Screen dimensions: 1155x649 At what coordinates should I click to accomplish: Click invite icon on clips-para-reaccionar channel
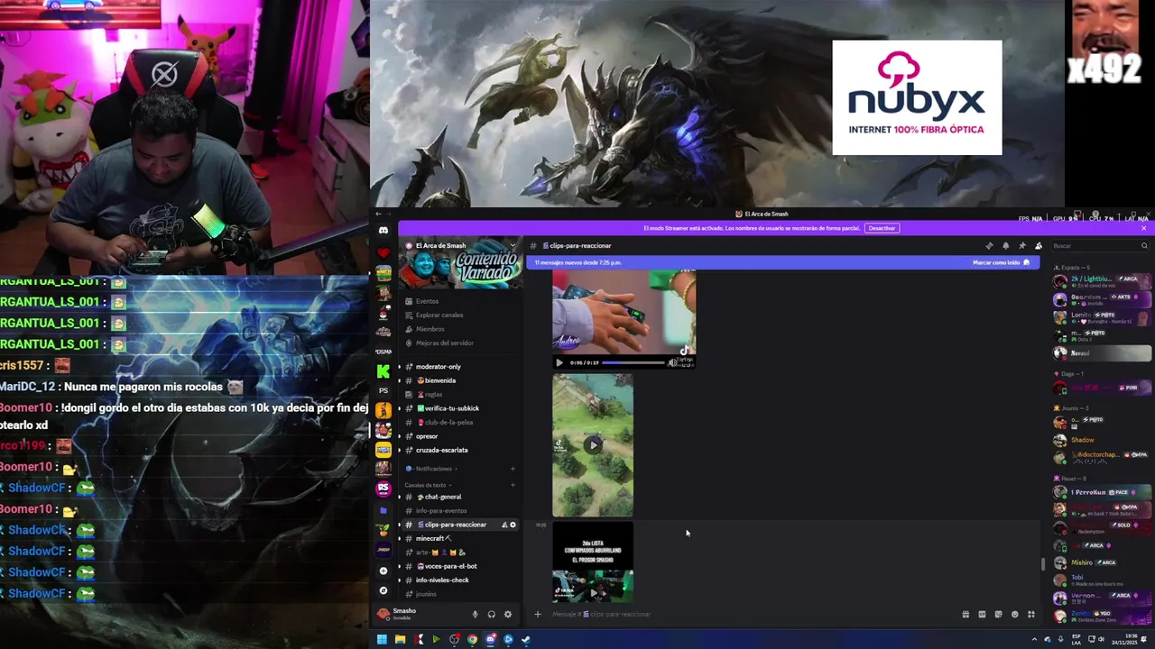point(504,525)
